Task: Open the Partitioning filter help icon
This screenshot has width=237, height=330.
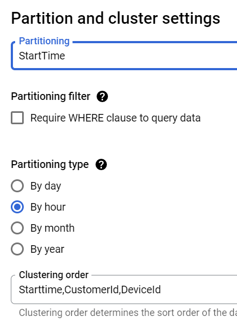Action: coord(102,97)
